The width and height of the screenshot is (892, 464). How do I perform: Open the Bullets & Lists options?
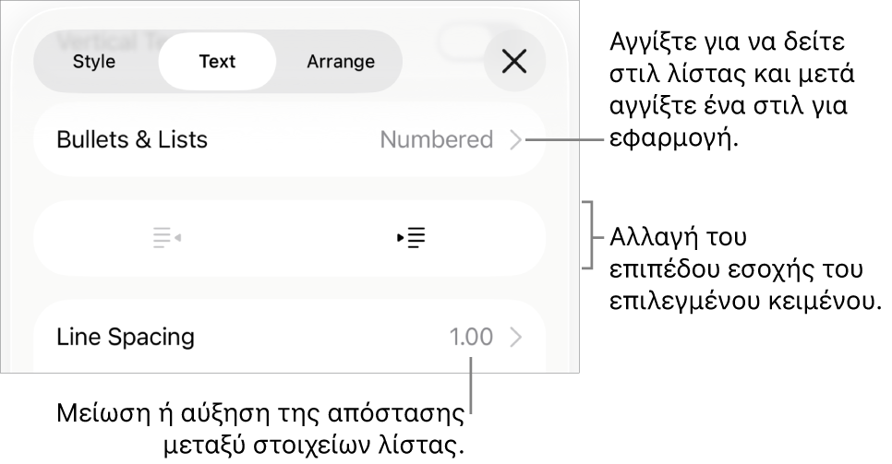pos(132,140)
